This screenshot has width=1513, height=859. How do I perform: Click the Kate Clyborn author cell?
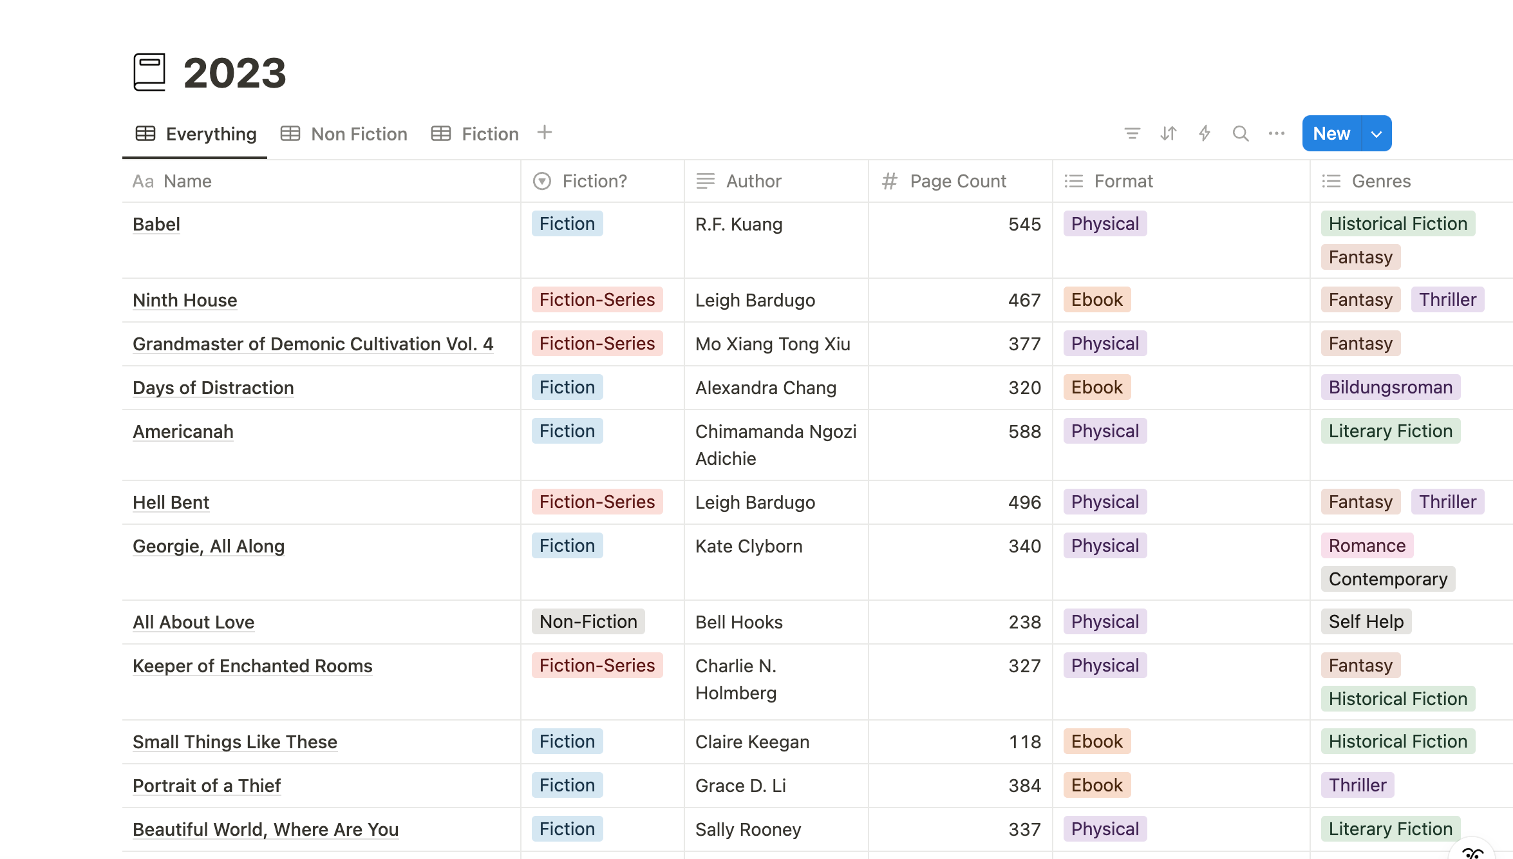tap(776, 562)
